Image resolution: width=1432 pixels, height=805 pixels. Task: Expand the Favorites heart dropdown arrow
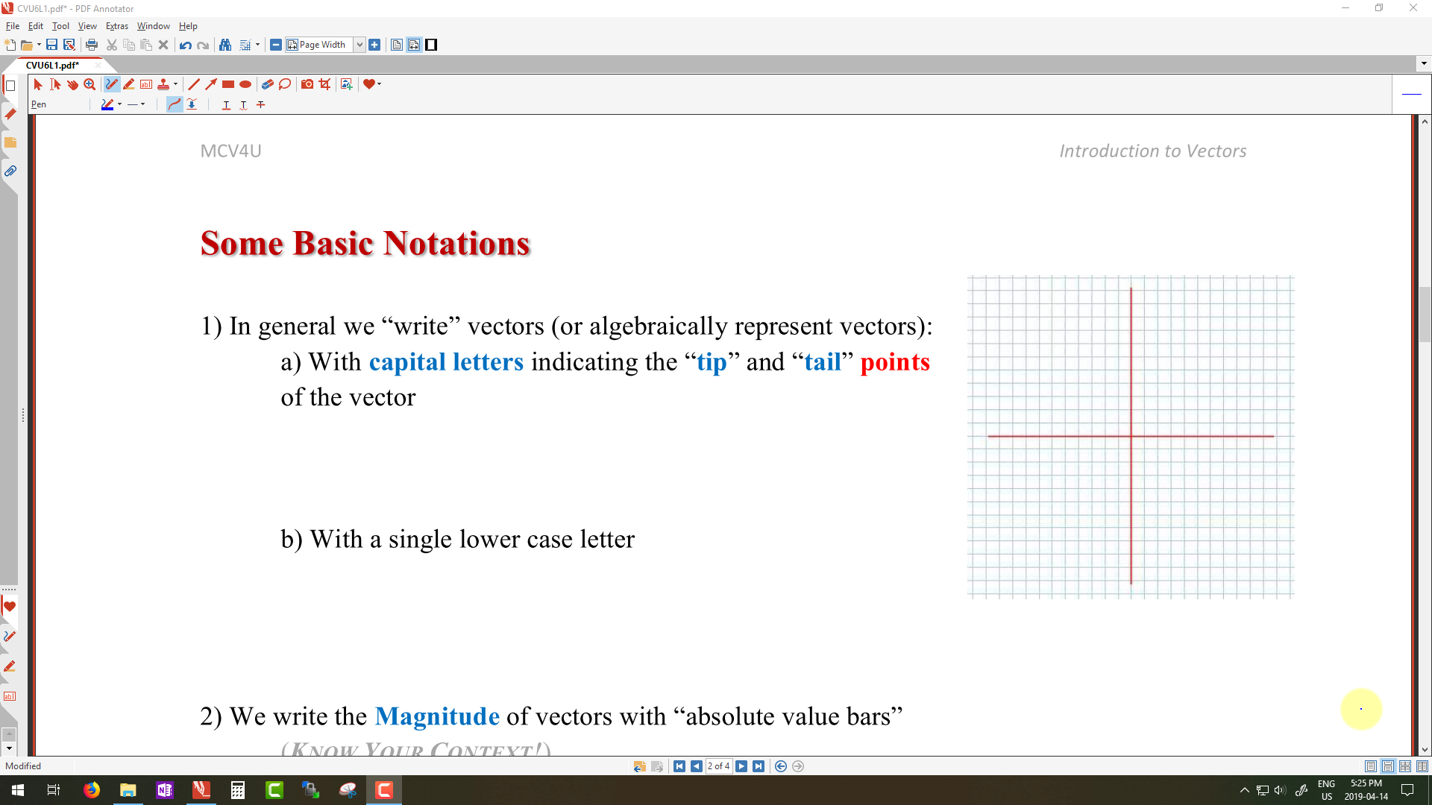pyautogui.click(x=380, y=84)
